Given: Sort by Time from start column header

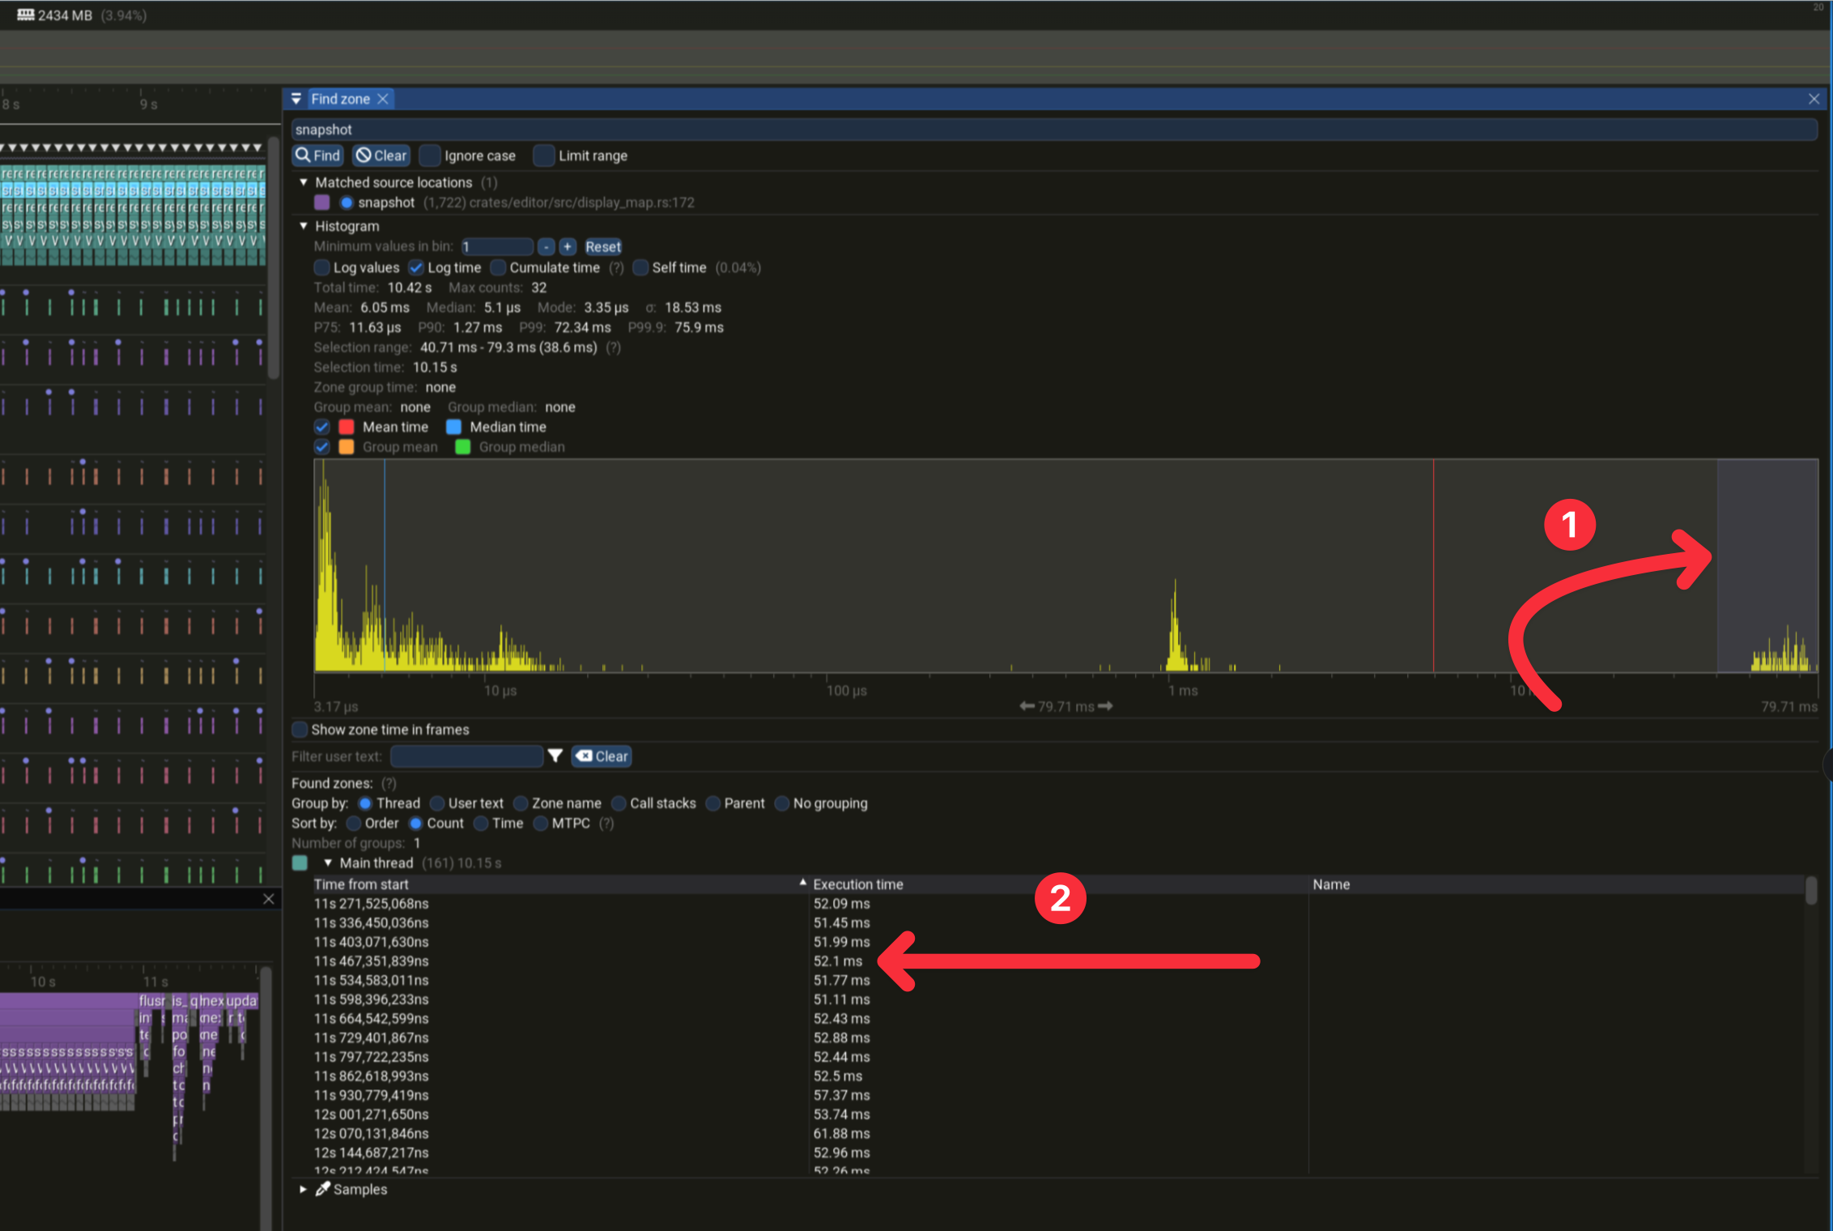Looking at the screenshot, I should click(560, 884).
